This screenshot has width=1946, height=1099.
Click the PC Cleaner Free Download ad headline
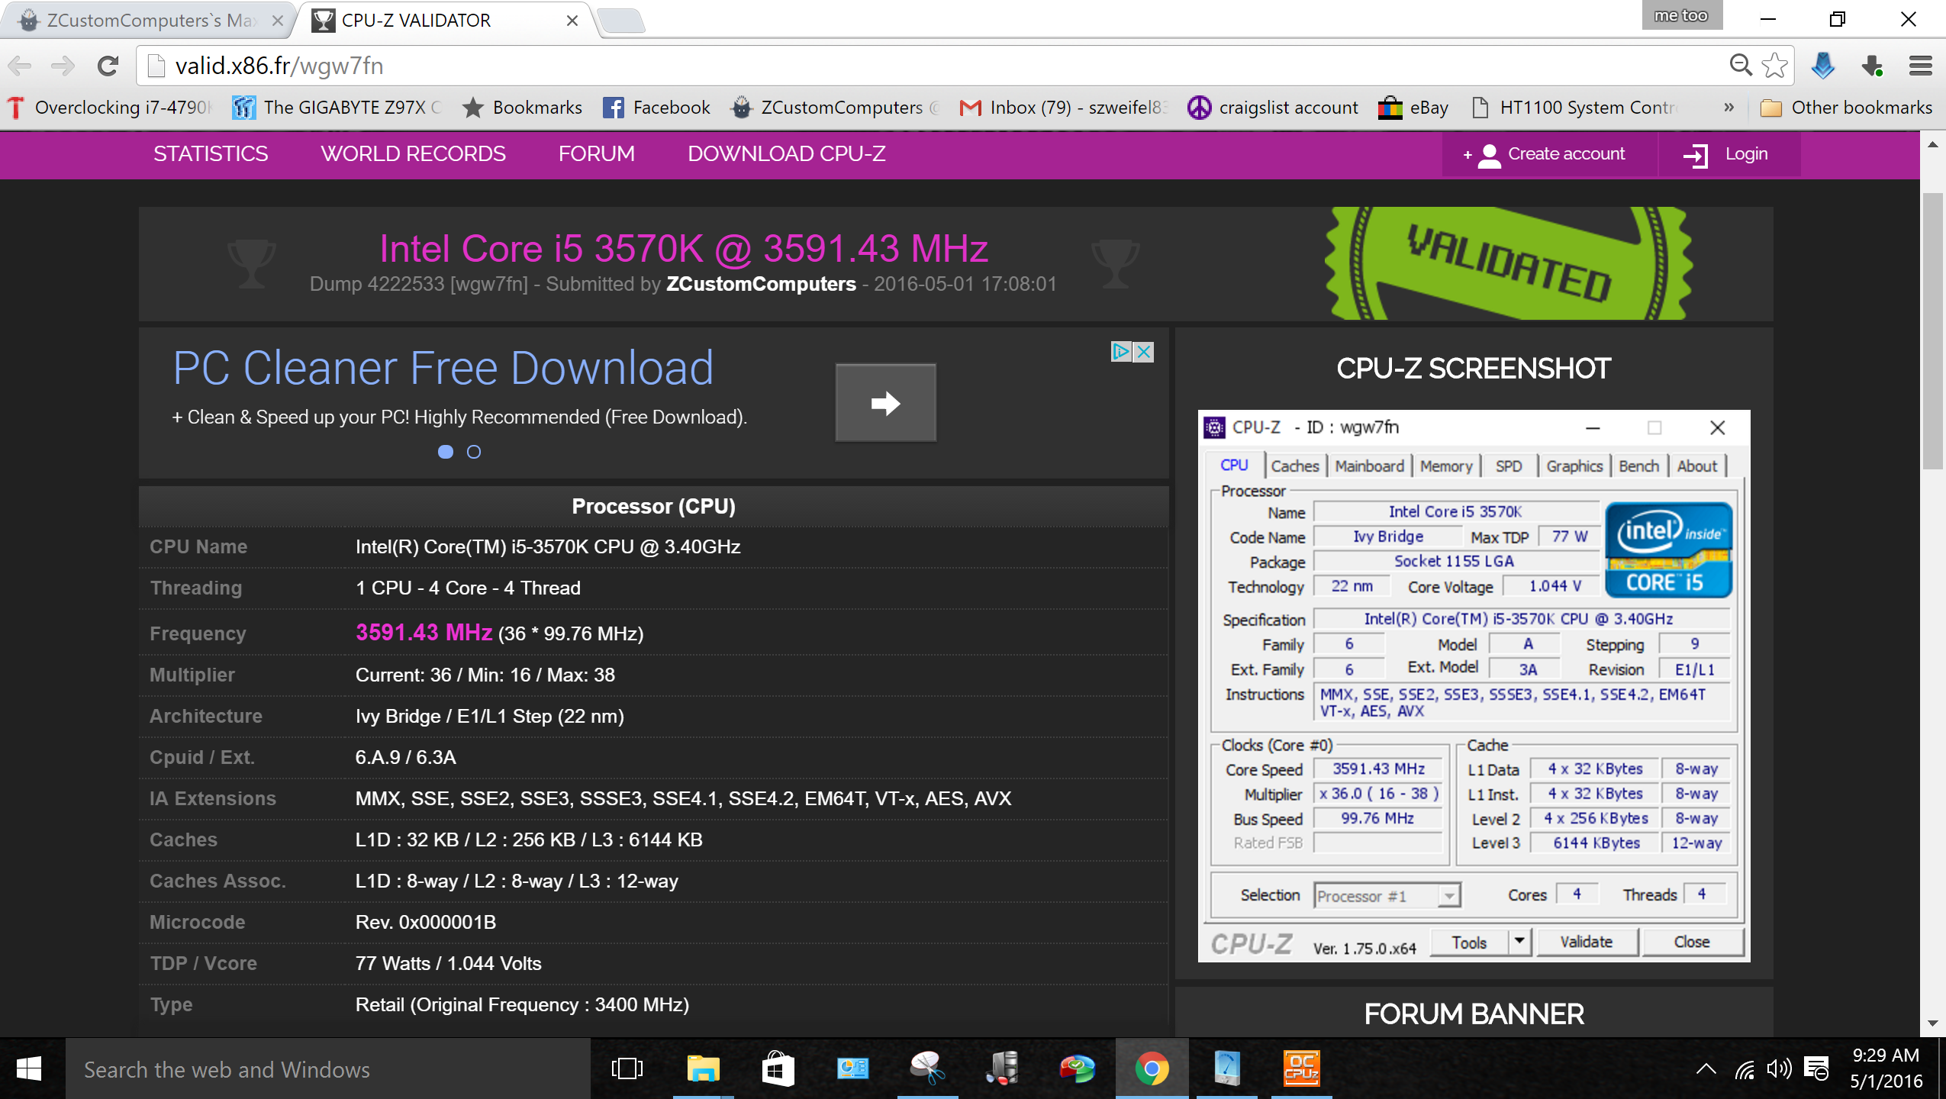tap(443, 369)
